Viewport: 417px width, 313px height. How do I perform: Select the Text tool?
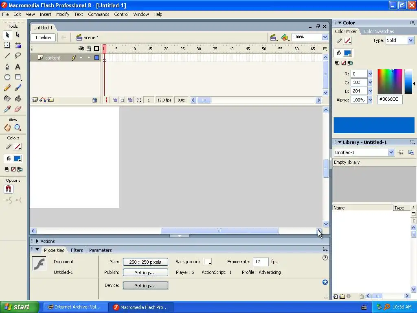(18, 66)
